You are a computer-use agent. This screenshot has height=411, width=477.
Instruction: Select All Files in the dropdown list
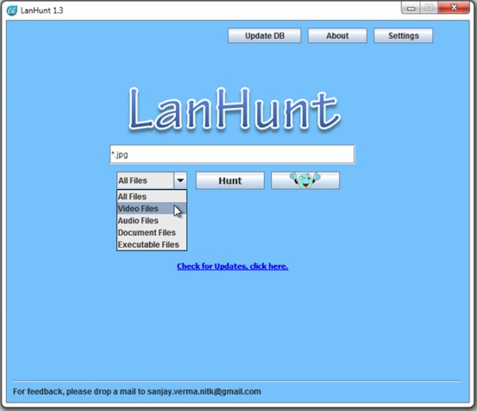[152, 196]
